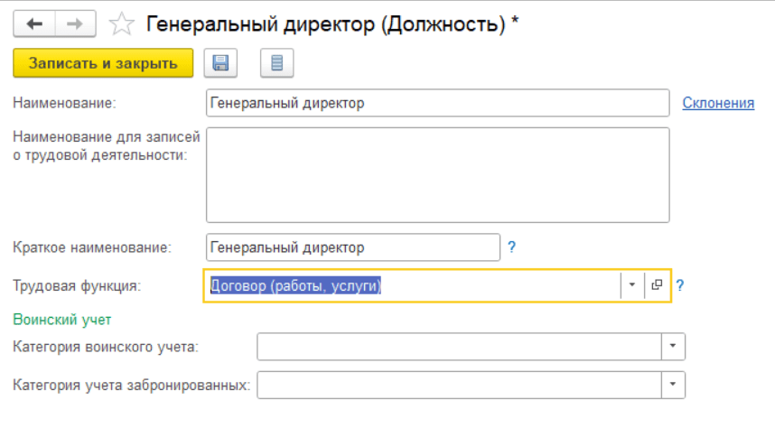
Task: Save the record with the floppy disk icon
Action: [x=220, y=63]
